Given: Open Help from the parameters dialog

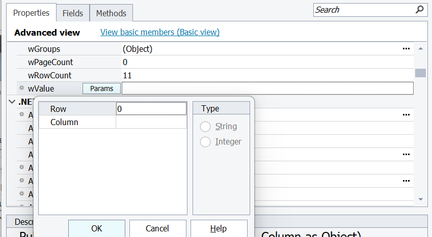Looking at the screenshot, I should pos(219,228).
